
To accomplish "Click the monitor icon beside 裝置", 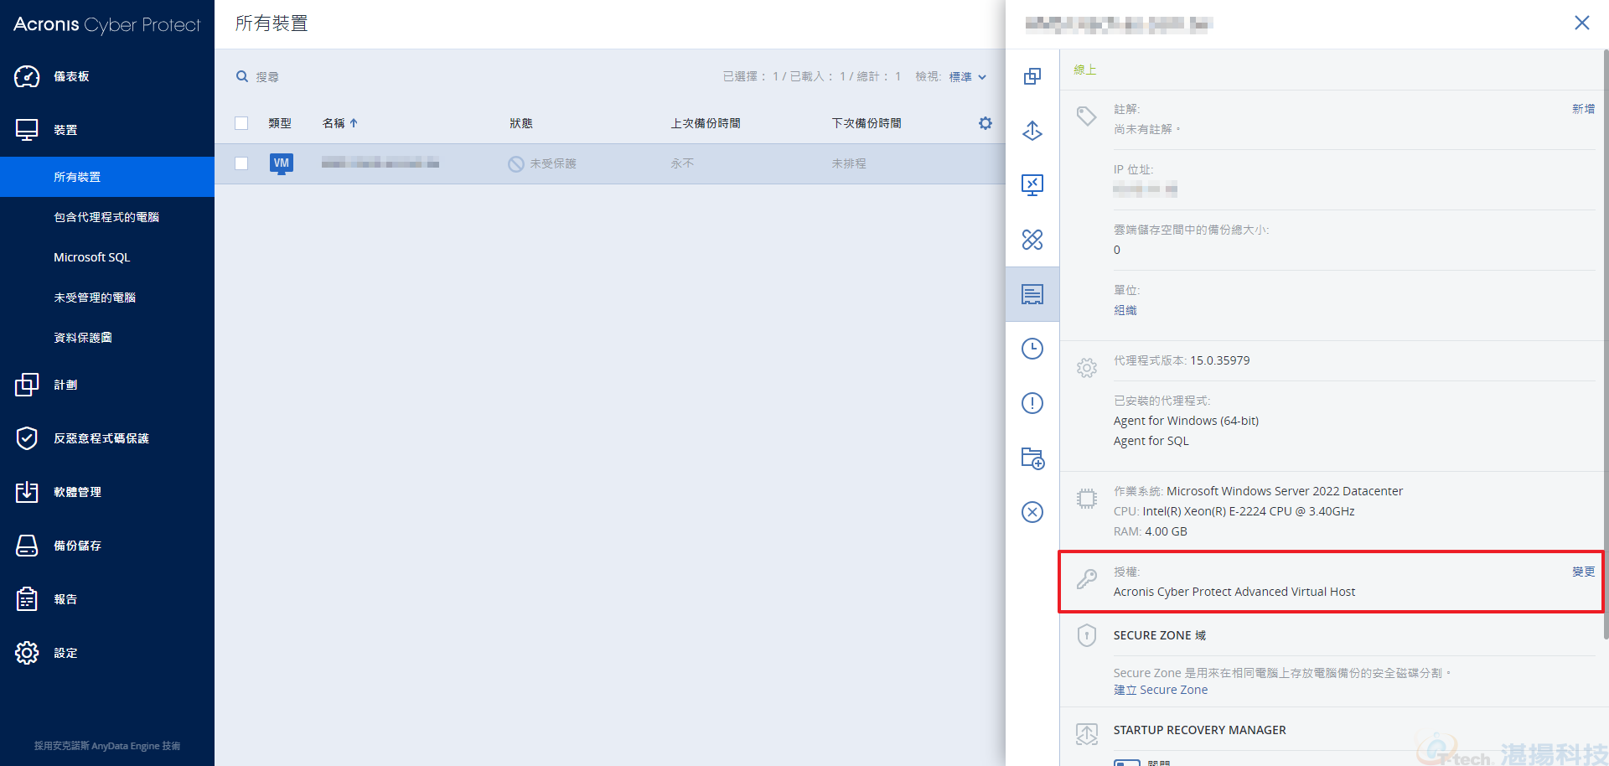I will tap(27, 130).
